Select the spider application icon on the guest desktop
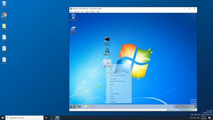The width and height of the screenshot is (213, 120). 107,52
